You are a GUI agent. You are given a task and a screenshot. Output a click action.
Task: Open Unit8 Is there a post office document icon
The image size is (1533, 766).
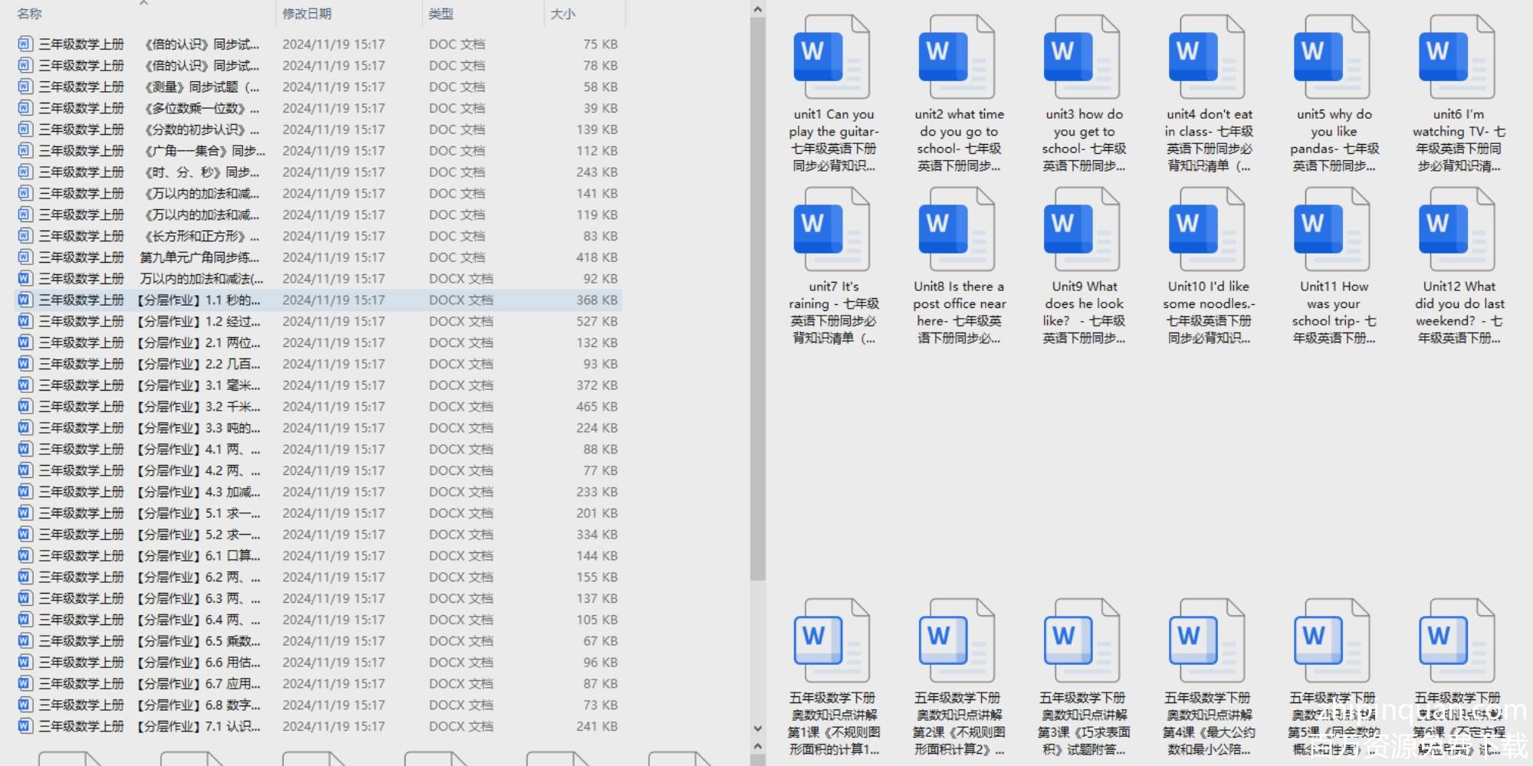[x=957, y=230]
